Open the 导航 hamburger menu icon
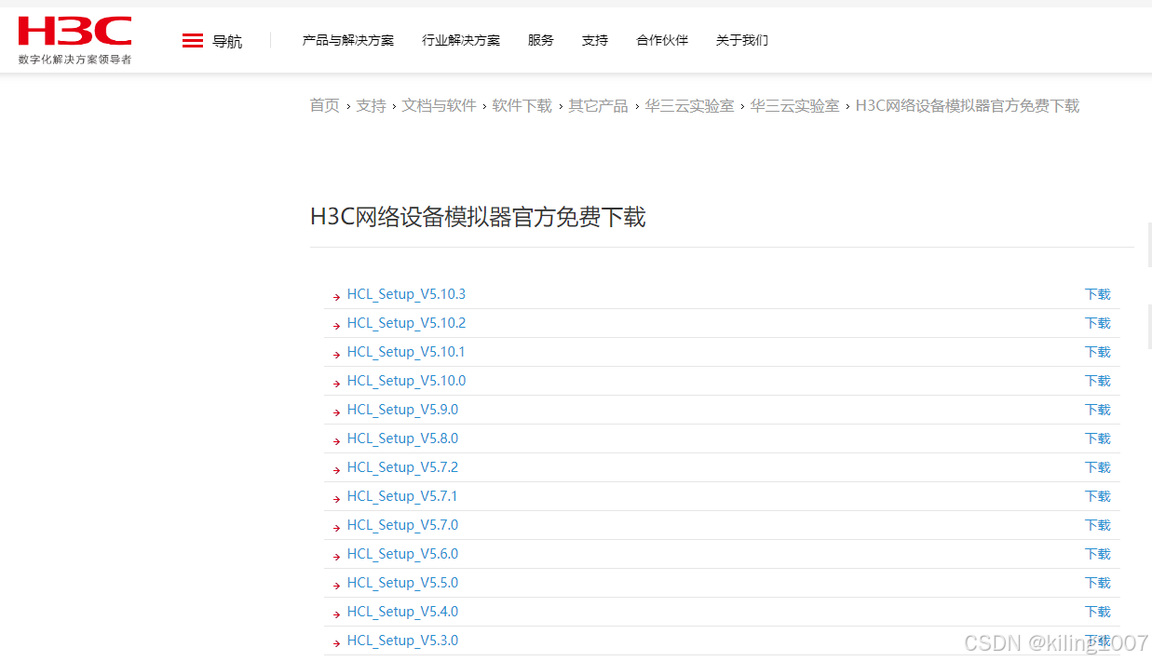The height and width of the screenshot is (661, 1152). click(x=193, y=41)
